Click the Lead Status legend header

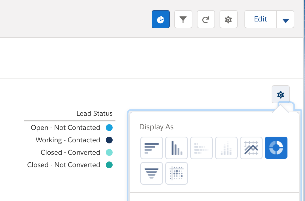pyautogui.click(x=94, y=113)
